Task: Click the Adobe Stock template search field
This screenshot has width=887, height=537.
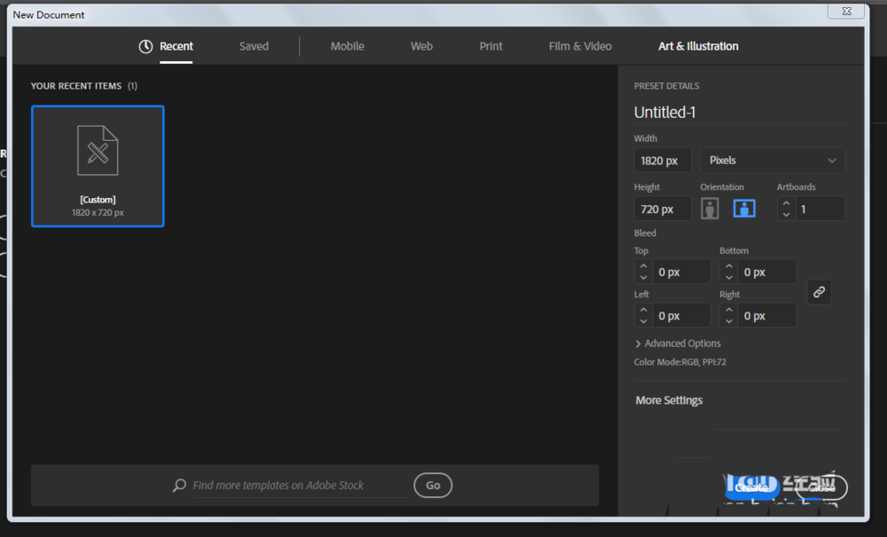Action: (300, 485)
